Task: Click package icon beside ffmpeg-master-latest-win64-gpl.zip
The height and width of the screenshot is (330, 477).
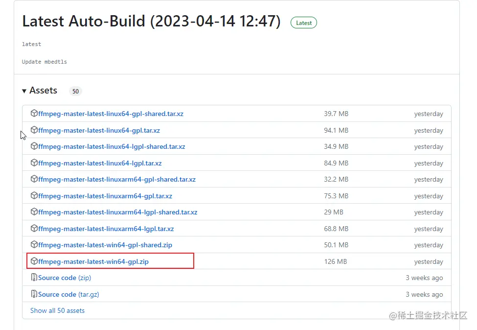Action: (34, 261)
